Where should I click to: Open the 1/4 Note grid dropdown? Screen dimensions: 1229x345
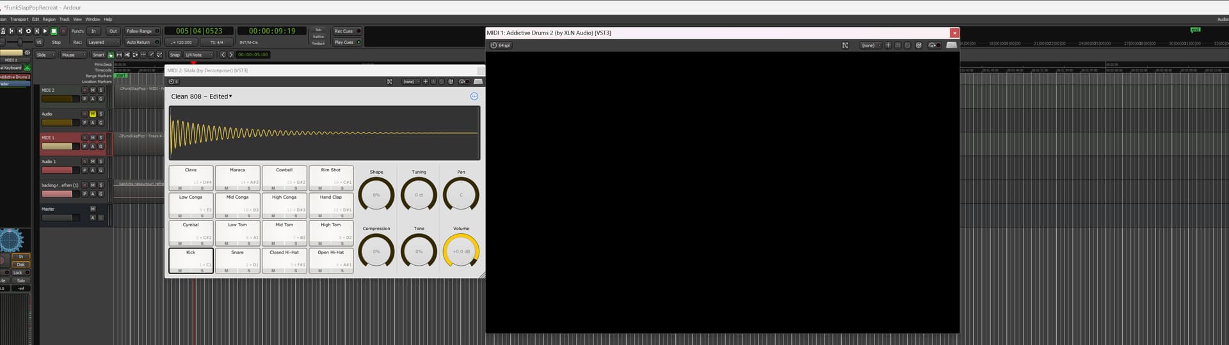(x=199, y=55)
